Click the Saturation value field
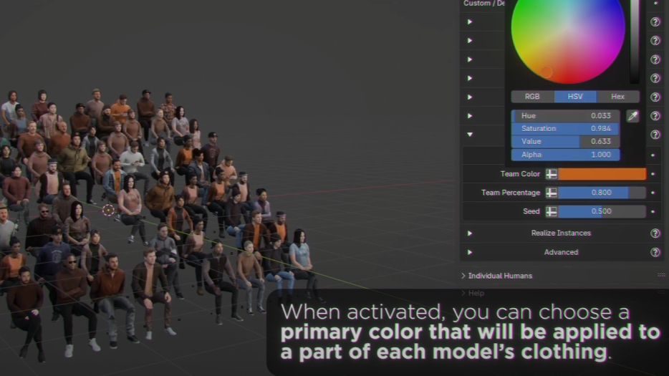669x376 pixels. tap(565, 129)
